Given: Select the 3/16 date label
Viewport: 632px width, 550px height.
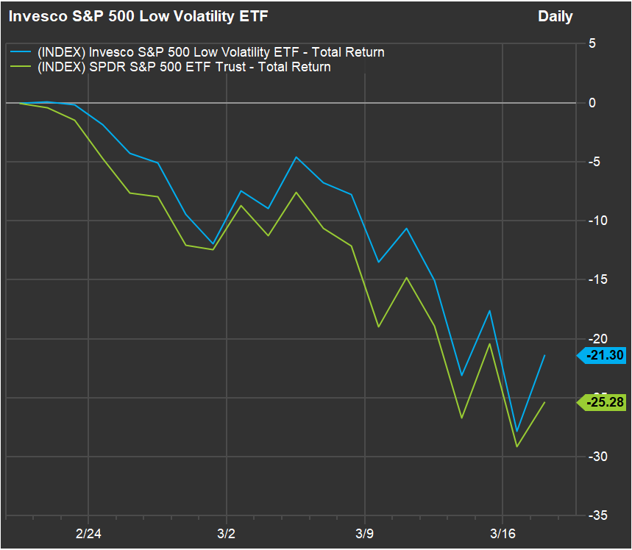Looking at the screenshot, I should coord(503,532).
